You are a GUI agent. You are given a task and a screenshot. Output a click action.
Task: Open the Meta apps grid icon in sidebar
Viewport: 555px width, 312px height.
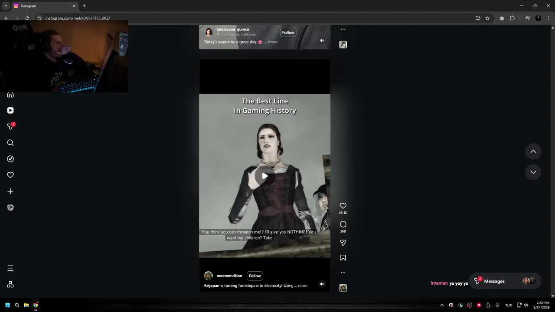pyautogui.click(x=10, y=284)
